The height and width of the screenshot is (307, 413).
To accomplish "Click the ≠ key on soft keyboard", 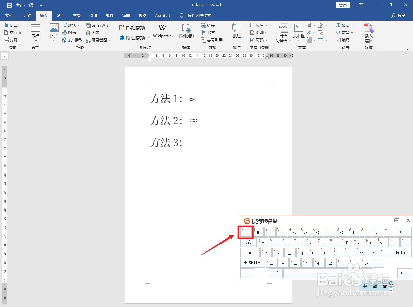I will pyautogui.click(x=270, y=232).
